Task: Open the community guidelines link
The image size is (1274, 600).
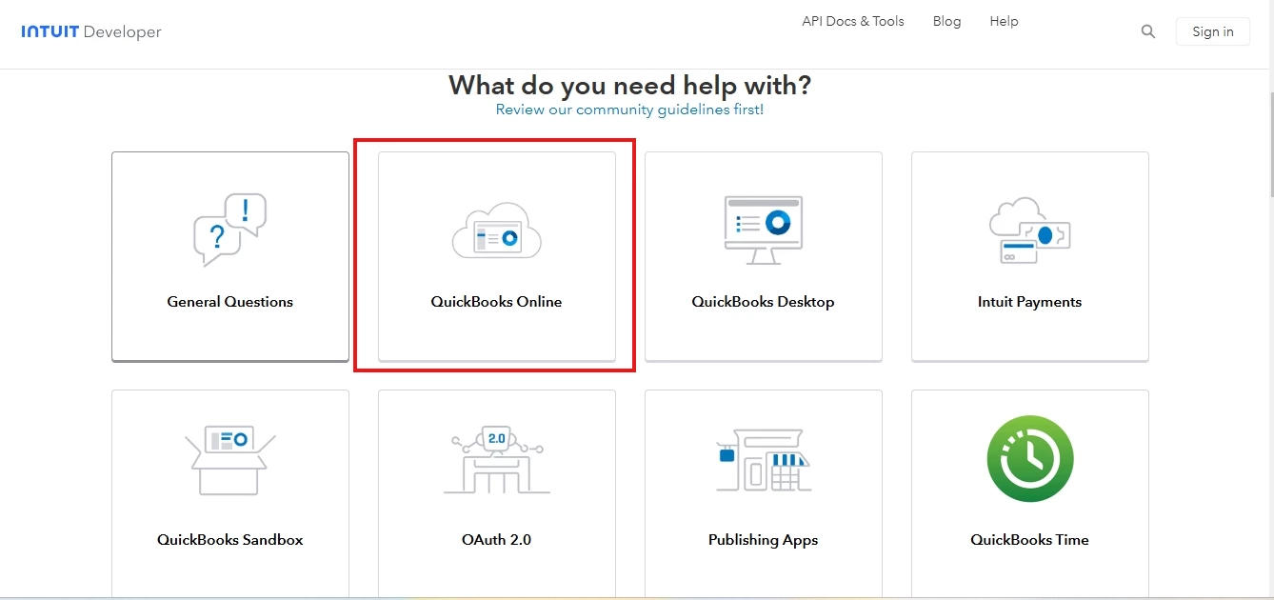Action: [629, 110]
